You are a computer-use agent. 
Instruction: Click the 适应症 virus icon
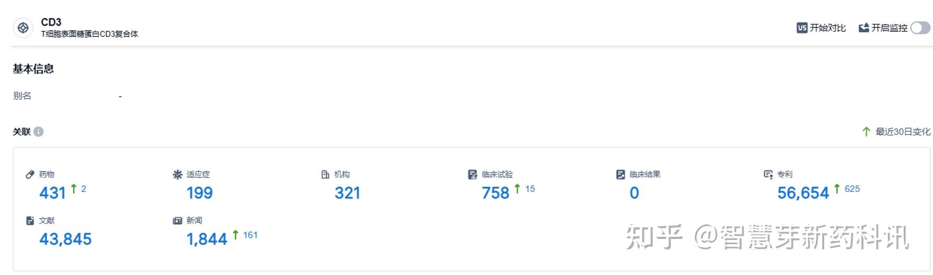[178, 175]
